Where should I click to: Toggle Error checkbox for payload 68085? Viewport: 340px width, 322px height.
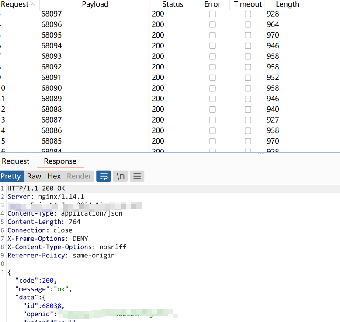(x=212, y=141)
